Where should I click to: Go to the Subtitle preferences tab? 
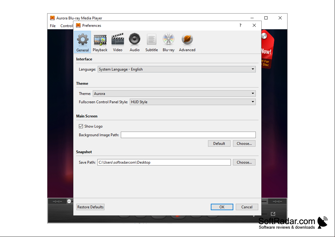click(152, 42)
